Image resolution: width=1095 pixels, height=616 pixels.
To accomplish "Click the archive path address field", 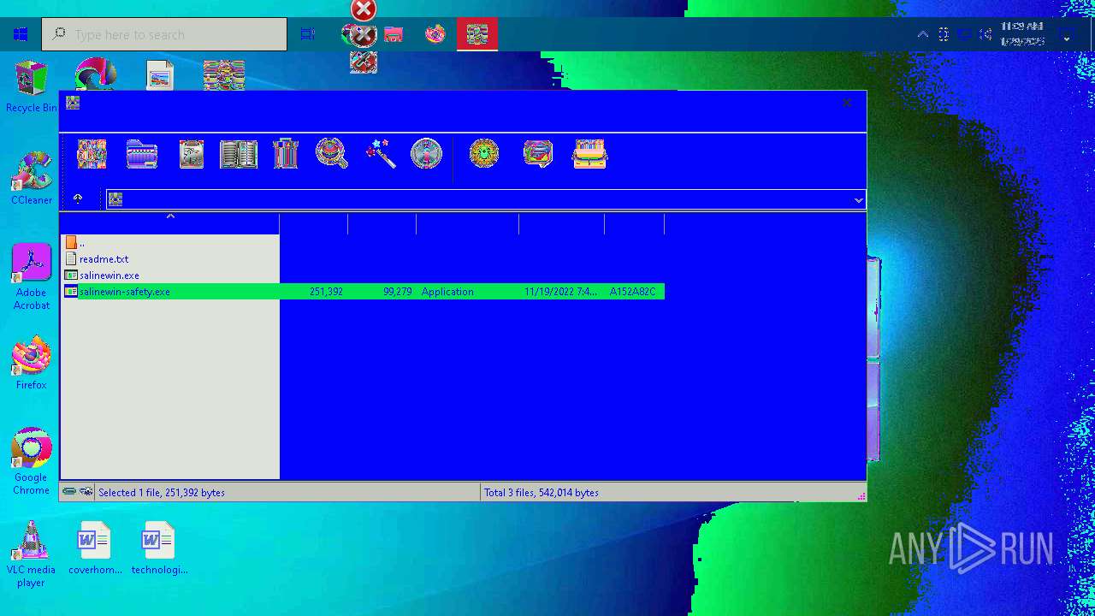I will 485,199.
